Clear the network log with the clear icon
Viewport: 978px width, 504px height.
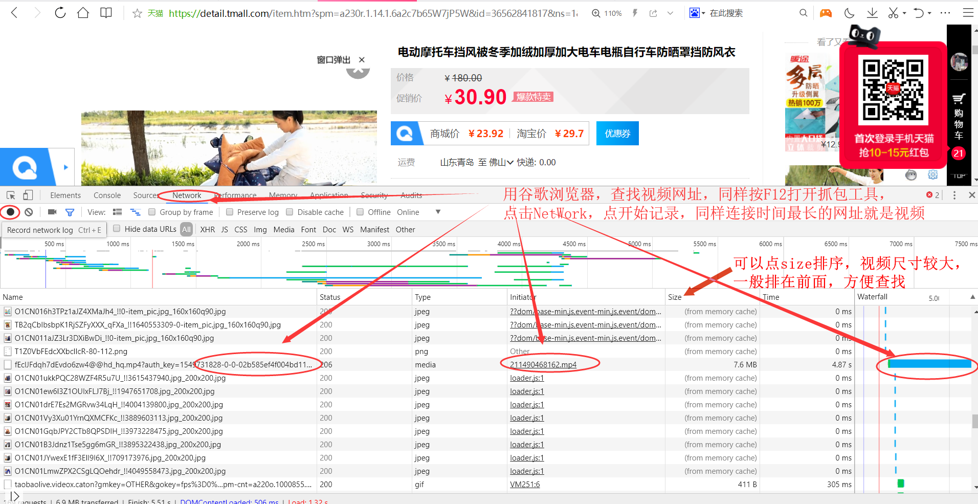click(29, 212)
